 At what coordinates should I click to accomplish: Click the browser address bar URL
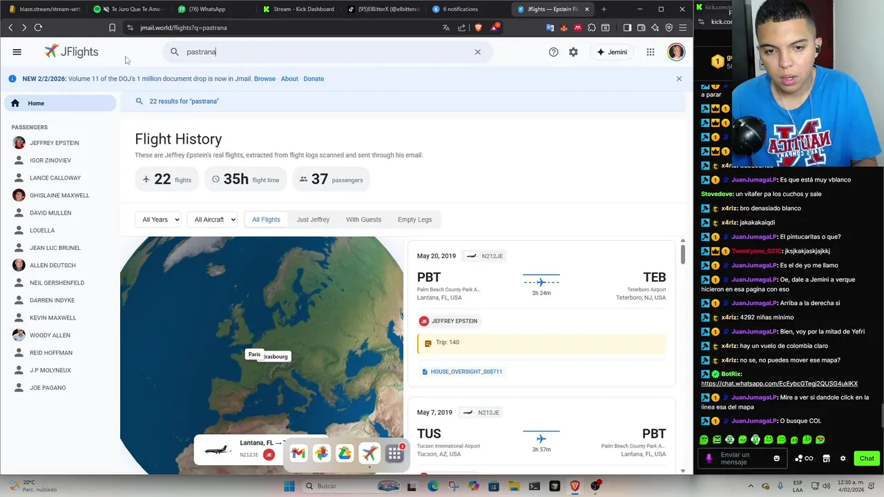point(183,28)
